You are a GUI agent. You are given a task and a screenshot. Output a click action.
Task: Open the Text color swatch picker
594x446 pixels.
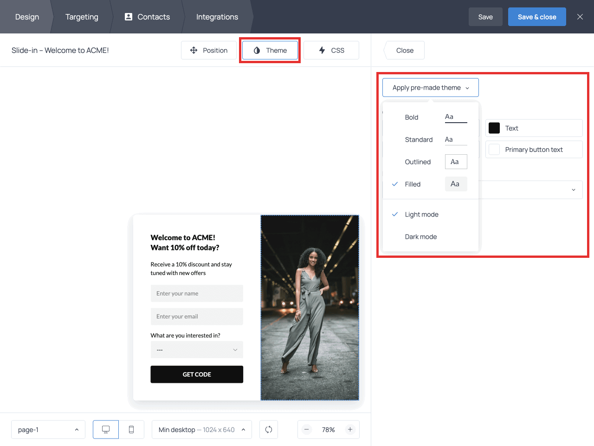click(494, 128)
